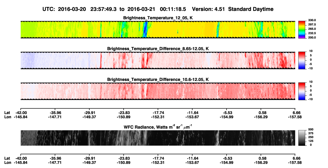
Task: Click longitude '-154.99' below the WFC panel
Action: pos(227,162)
